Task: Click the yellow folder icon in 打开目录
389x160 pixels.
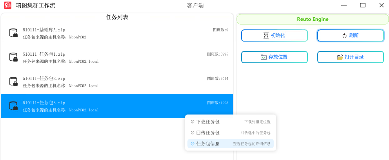Action: (340, 57)
